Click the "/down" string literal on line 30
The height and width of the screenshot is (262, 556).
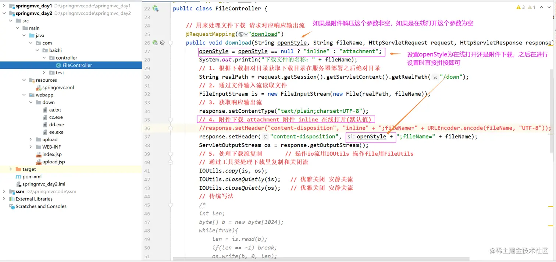[x=452, y=77]
